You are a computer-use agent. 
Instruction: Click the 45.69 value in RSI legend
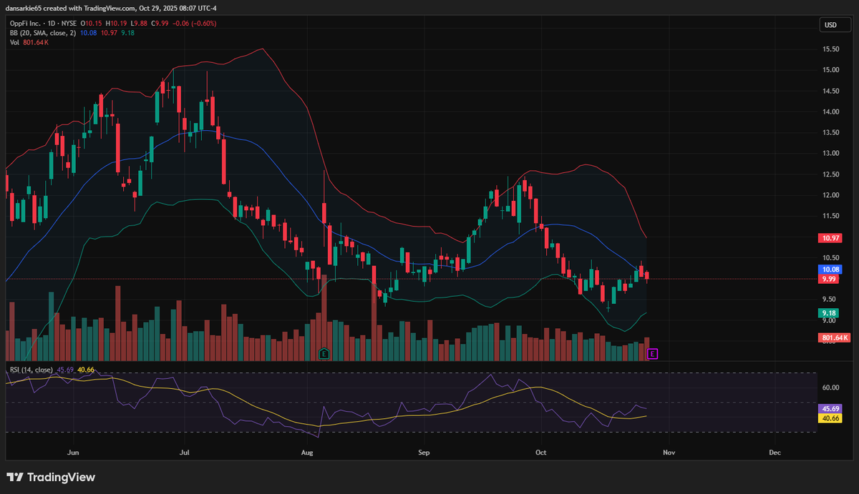(x=67, y=369)
